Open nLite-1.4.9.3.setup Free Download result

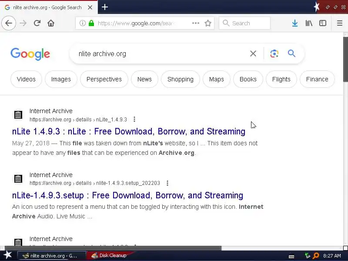[127, 195]
